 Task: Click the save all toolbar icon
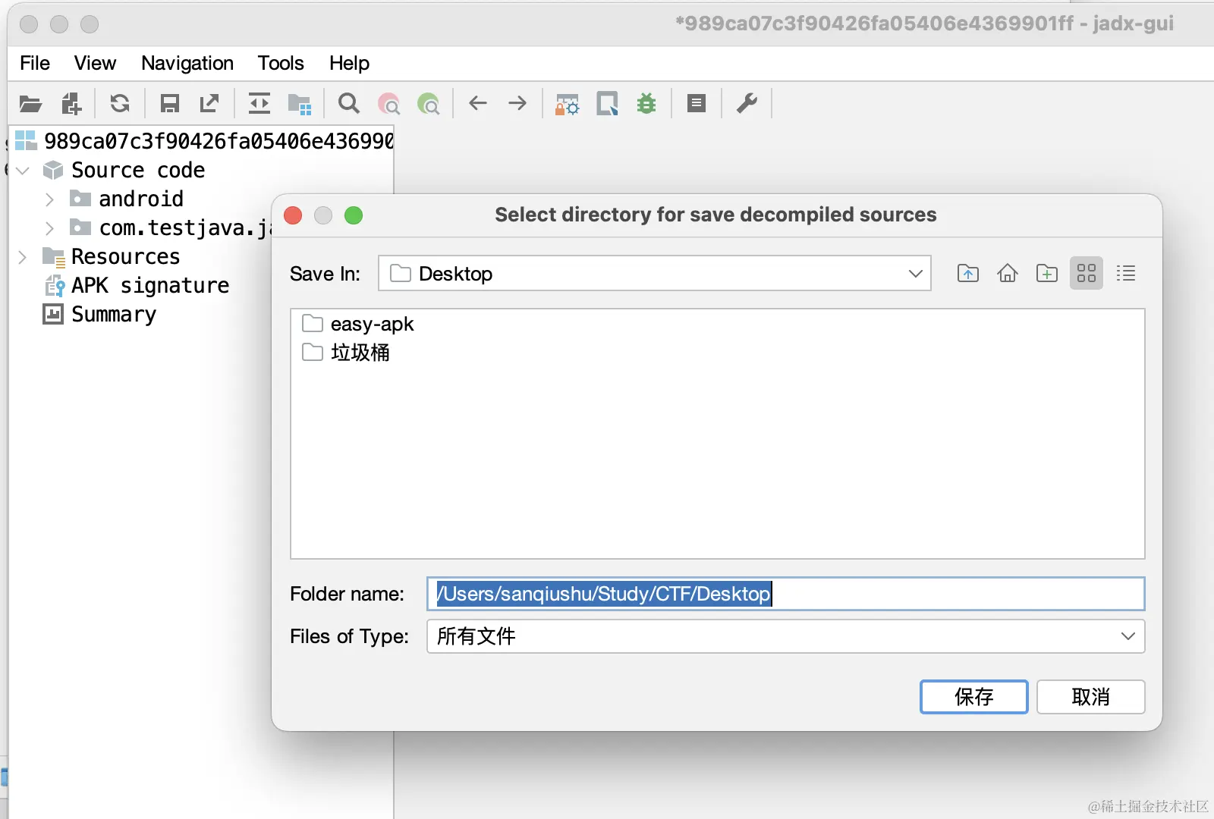[x=170, y=103]
